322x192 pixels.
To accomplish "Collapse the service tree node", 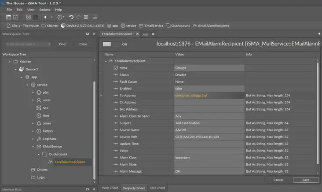I will tap(27, 85).
